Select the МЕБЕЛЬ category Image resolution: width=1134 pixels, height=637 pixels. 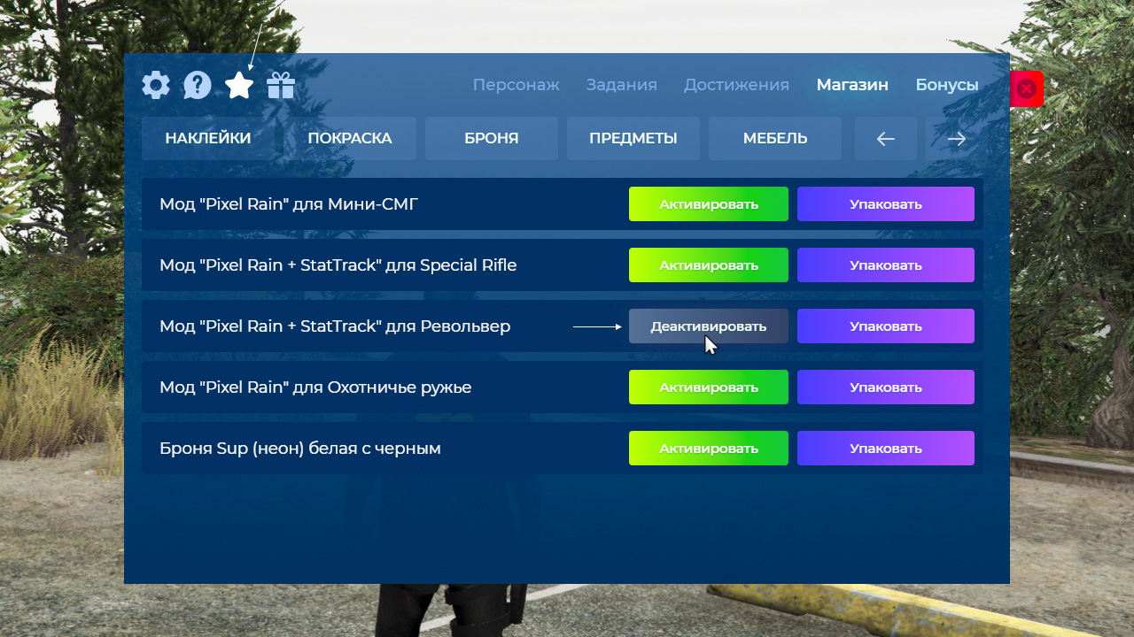click(x=775, y=139)
